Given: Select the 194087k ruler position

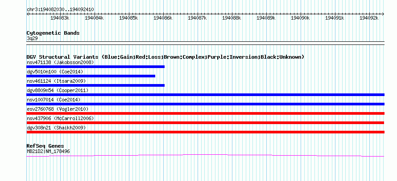Looking at the screenshot, I should point(197,18).
